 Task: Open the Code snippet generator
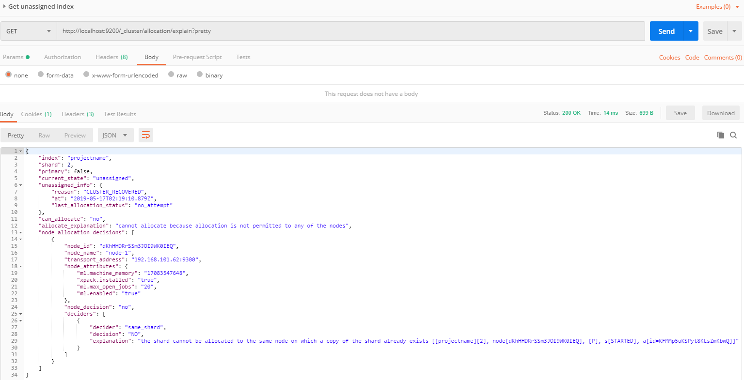click(x=692, y=57)
